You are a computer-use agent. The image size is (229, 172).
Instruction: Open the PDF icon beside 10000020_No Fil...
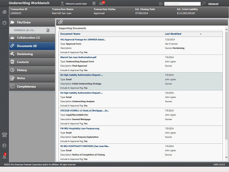pyautogui.click(x=48, y=30)
